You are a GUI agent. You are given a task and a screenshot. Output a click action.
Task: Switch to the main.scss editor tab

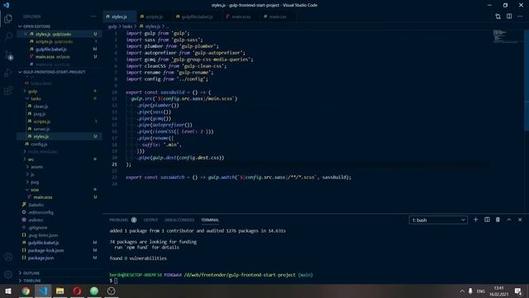click(241, 17)
